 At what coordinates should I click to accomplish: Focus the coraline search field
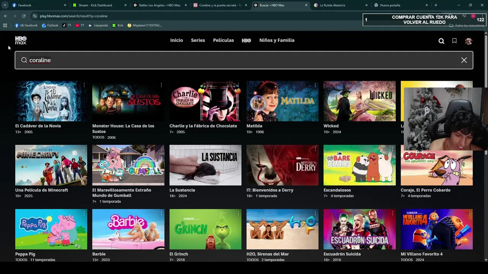click(x=244, y=60)
